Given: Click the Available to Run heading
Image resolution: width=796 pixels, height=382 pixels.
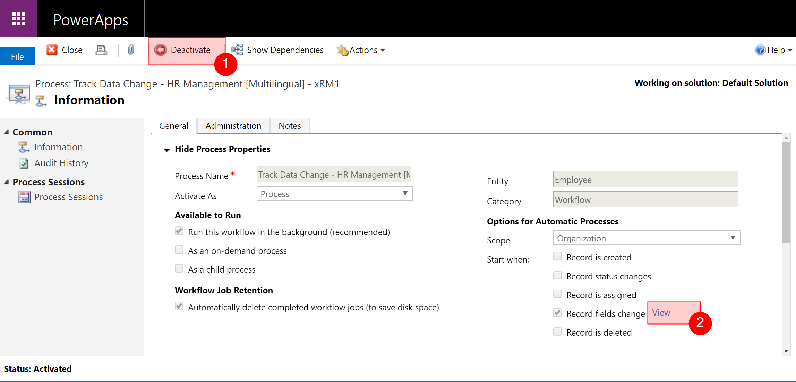Looking at the screenshot, I should [208, 215].
